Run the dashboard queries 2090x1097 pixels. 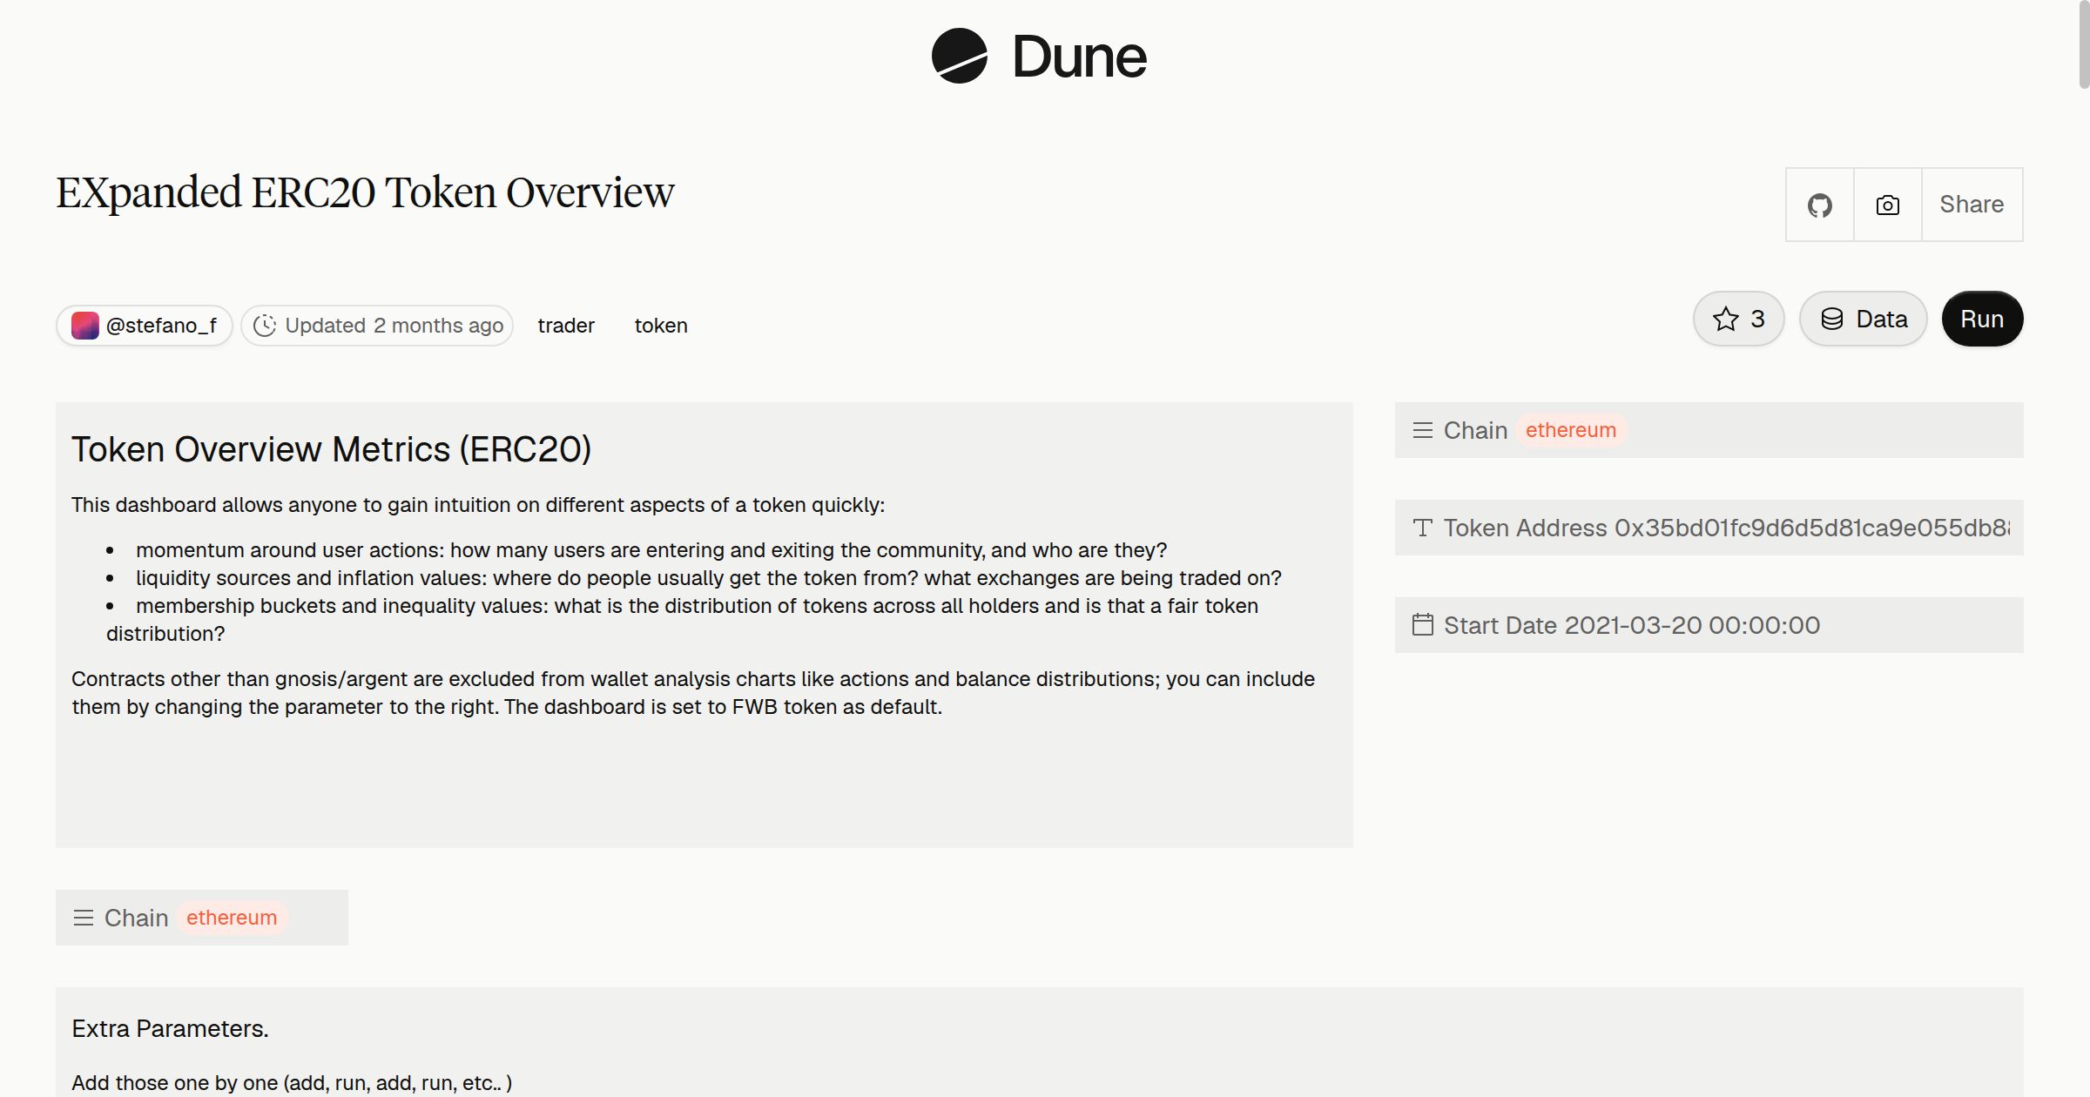click(x=1982, y=319)
